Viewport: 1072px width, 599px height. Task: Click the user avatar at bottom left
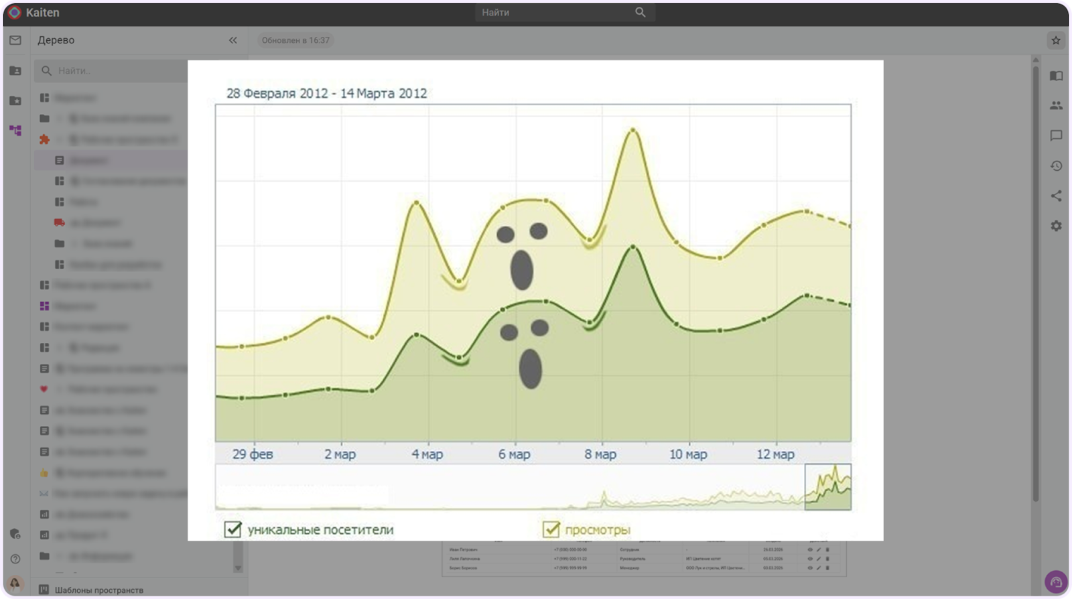[x=15, y=583]
